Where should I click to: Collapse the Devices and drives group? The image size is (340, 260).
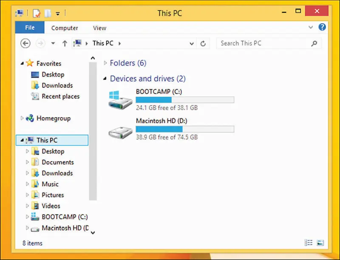(x=105, y=79)
